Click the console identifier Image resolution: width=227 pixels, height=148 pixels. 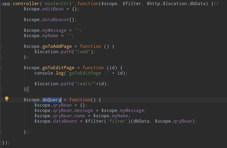[x=44, y=73]
